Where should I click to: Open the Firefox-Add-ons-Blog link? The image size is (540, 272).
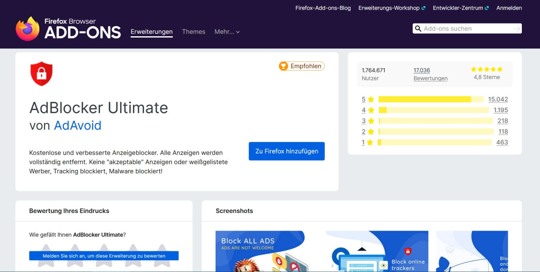tap(323, 8)
